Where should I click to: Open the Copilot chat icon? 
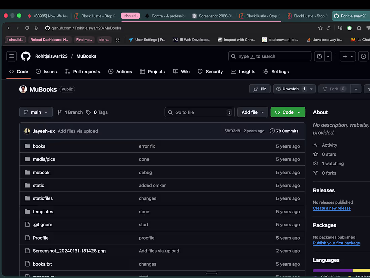pos(319,56)
